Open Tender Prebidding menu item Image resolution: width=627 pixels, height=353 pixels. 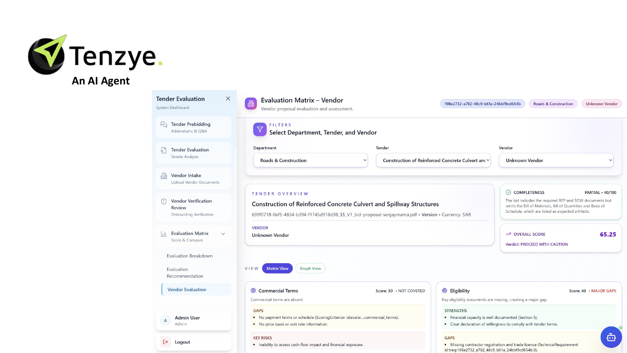pyautogui.click(x=194, y=127)
